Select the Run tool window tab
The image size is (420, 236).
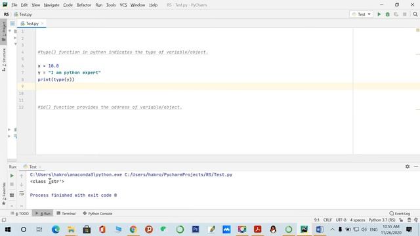pos(43,214)
